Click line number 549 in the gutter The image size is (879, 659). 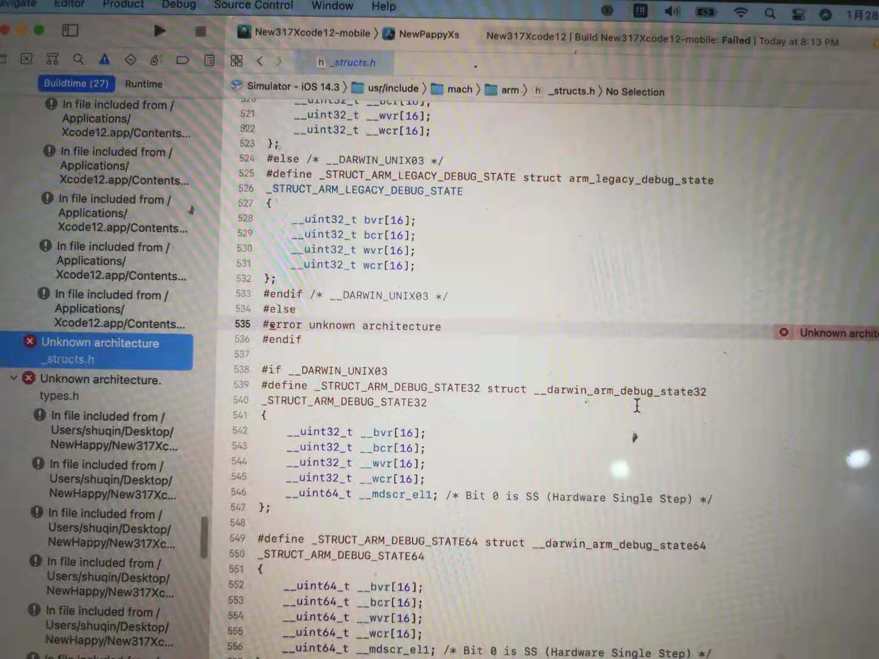[x=237, y=538]
